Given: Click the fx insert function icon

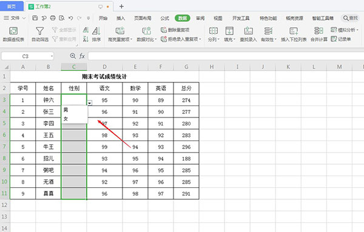Looking at the screenshot, I should pyautogui.click(x=82, y=56).
